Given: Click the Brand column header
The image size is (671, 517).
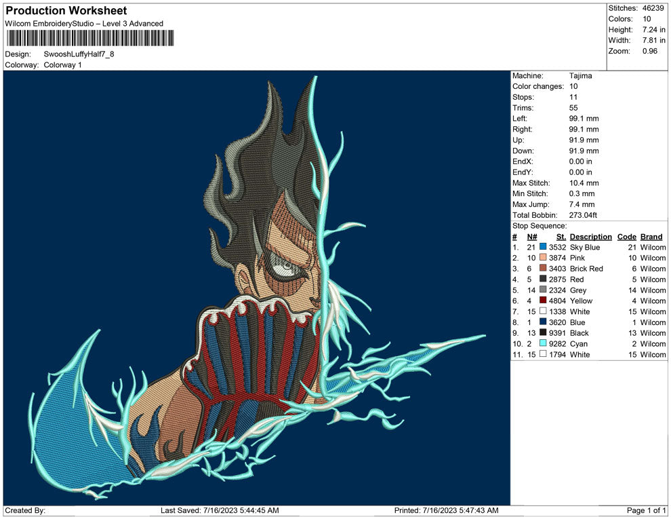Looking at the screenshot, I should pos(651,237).
